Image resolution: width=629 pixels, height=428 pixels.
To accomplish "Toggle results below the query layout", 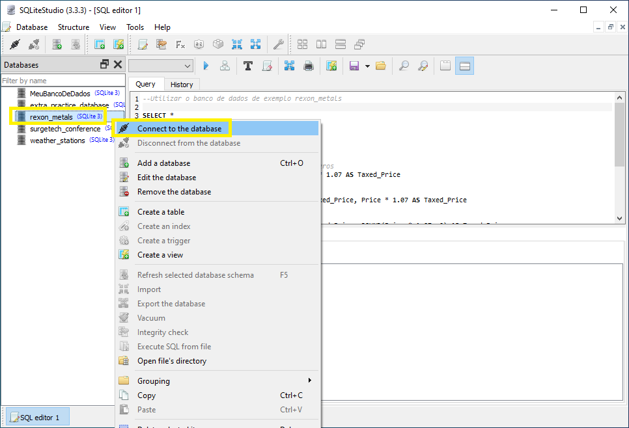I will click(x=464, y=66).
